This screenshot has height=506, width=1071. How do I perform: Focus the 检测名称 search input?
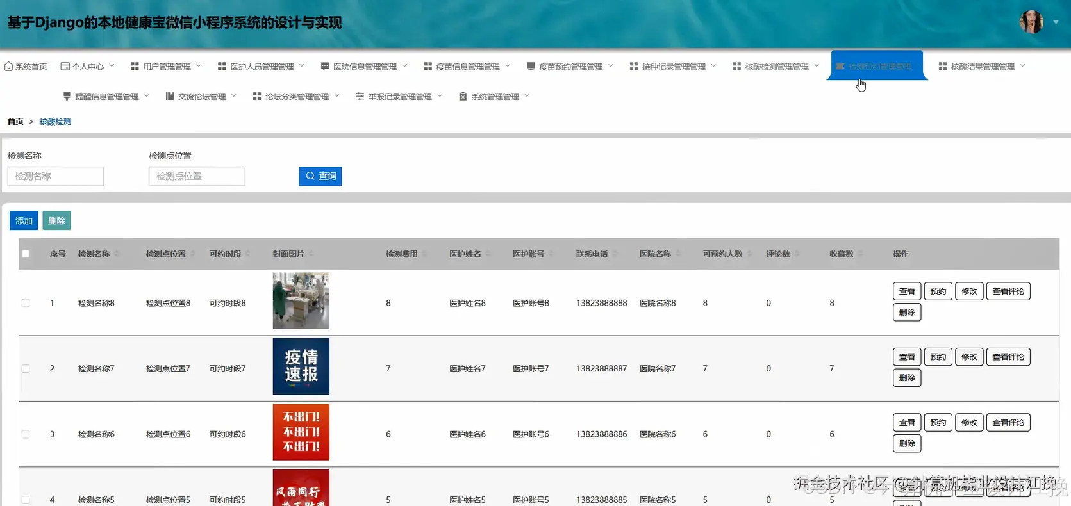point(56,176)
